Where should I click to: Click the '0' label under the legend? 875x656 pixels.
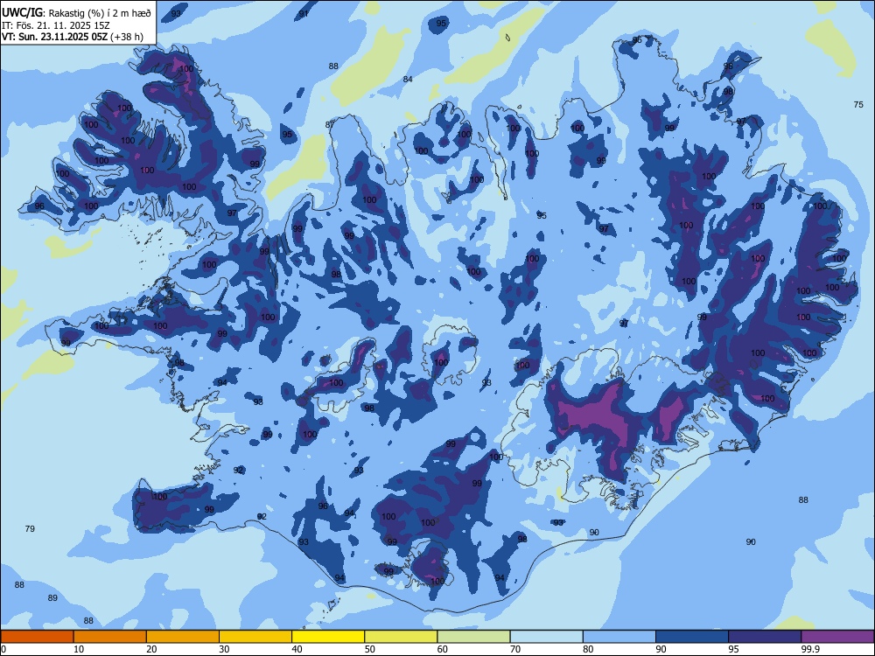3,649
